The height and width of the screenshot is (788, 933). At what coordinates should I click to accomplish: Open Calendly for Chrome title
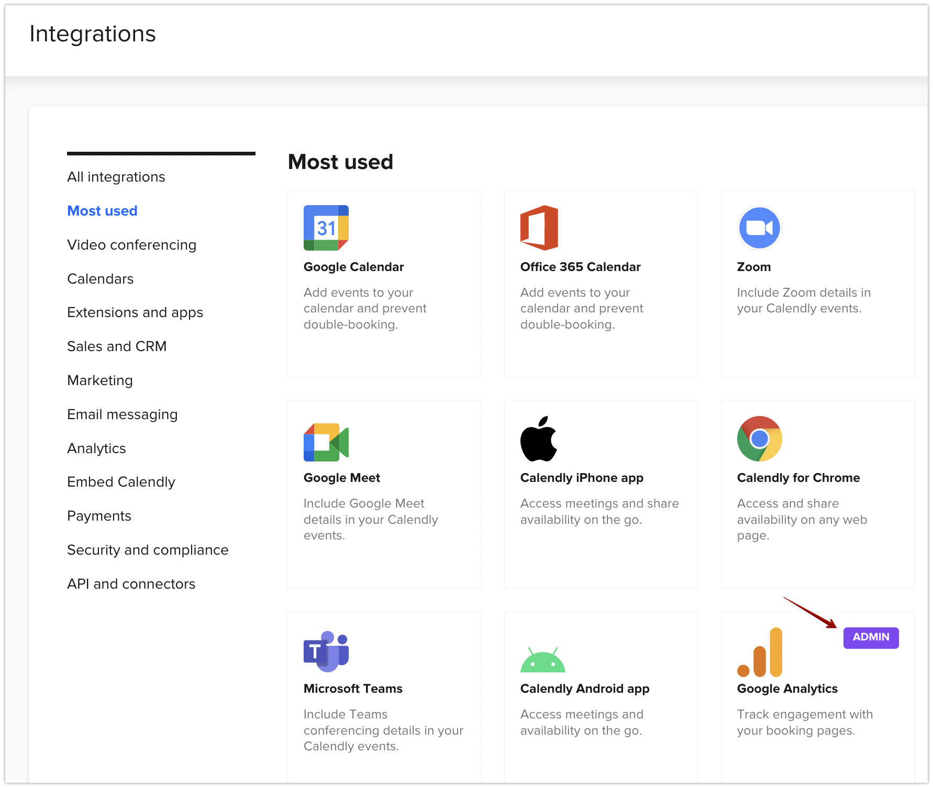pos(798,478)
